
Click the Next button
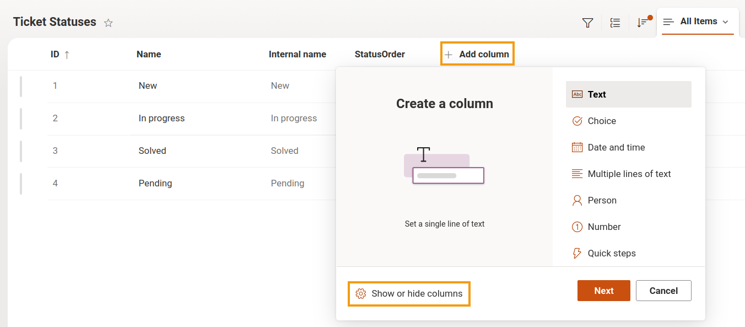tap(604, 291)
